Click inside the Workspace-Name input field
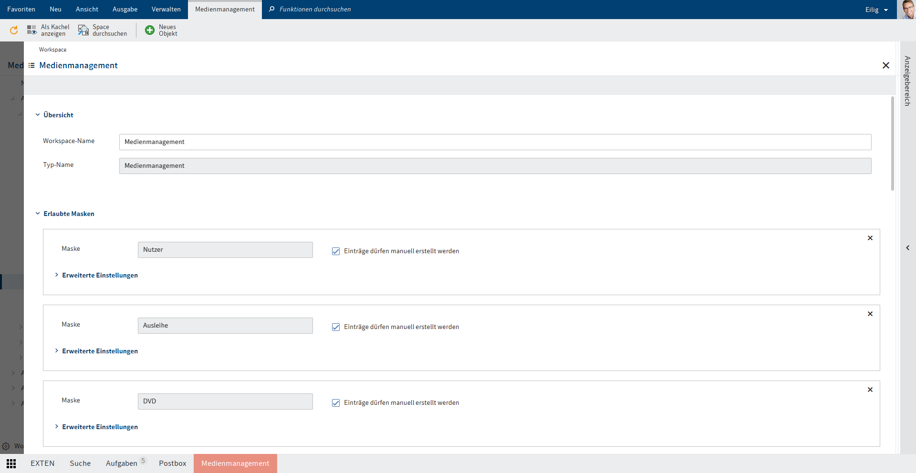 tap(334, 142)
